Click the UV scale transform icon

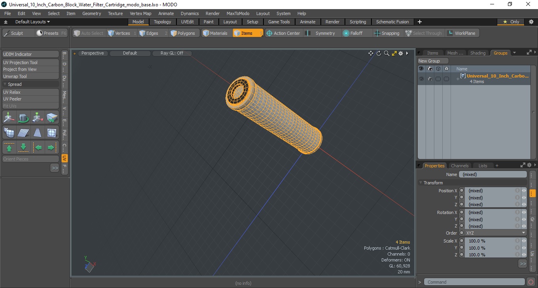[x=38, y=117]
